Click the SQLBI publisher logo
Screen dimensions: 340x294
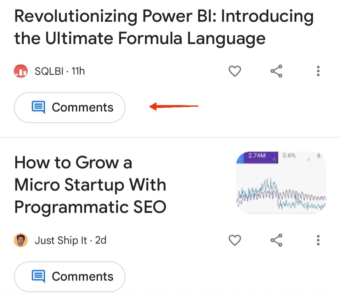[x=21, y=71]
